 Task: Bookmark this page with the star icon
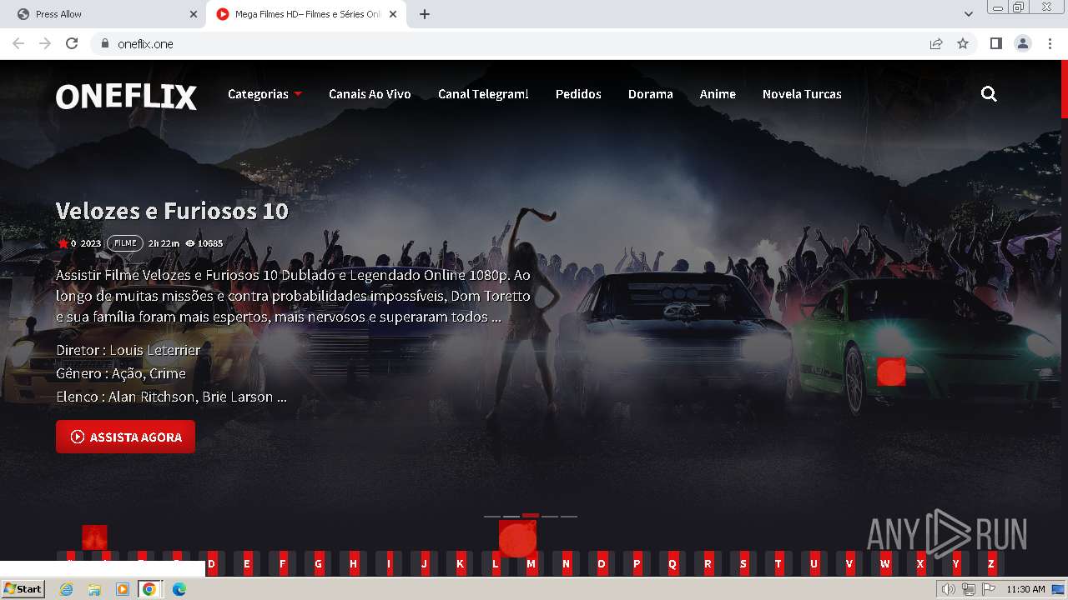(963, 43)
